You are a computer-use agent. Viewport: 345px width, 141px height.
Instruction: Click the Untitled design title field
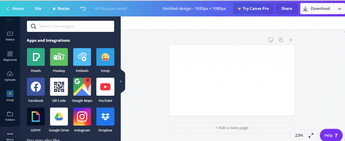click(194, 8)
